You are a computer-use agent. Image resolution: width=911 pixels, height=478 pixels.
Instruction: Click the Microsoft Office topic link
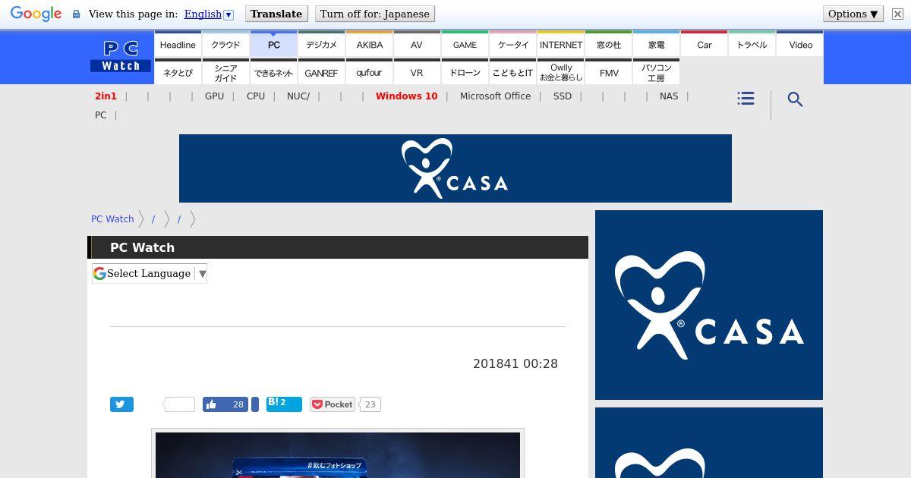[x=495, y=96]
